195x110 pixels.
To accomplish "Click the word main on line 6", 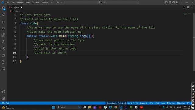I will [62, 36].
